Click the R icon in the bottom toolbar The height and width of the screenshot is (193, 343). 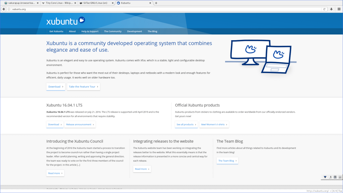click(x=335, y=177)
